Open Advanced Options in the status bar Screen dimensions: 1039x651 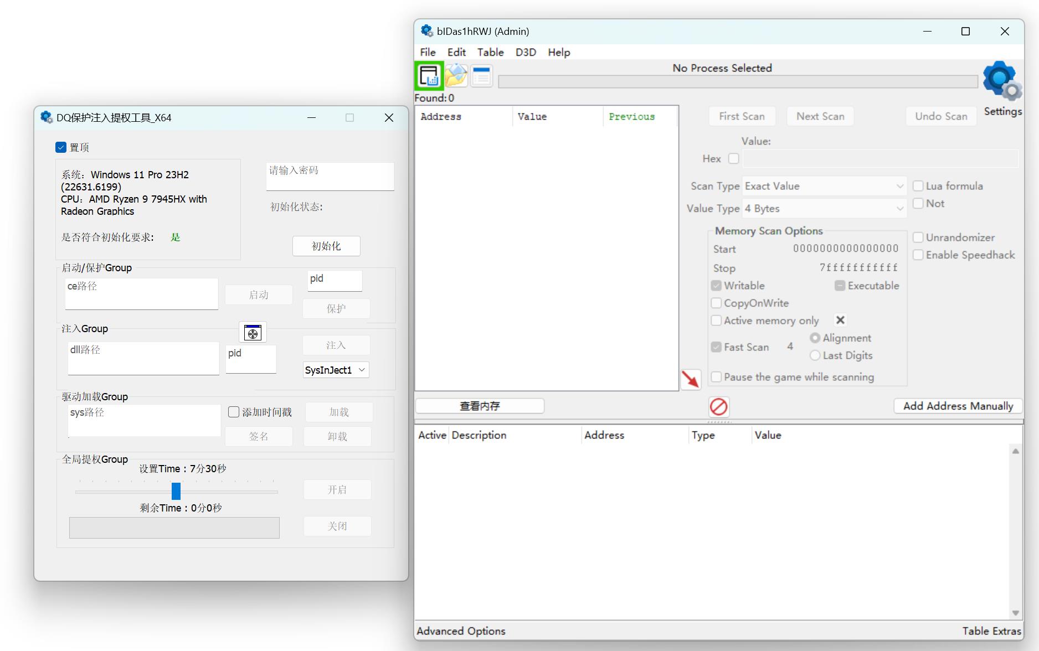tap(461, 631)
